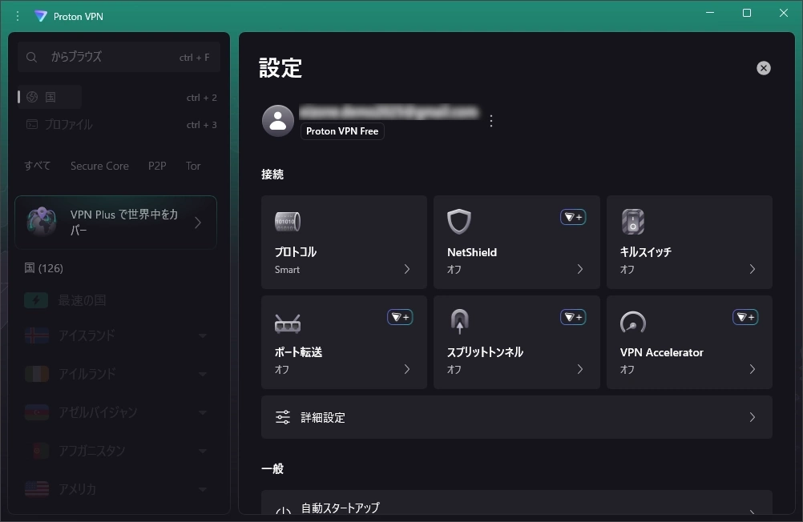803x522 pixels.
Task: Open the Proton VPN titlebar kebab menu
Action: click(18, 16)
